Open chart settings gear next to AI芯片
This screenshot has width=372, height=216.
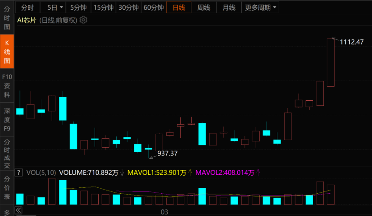click(83, 20)
